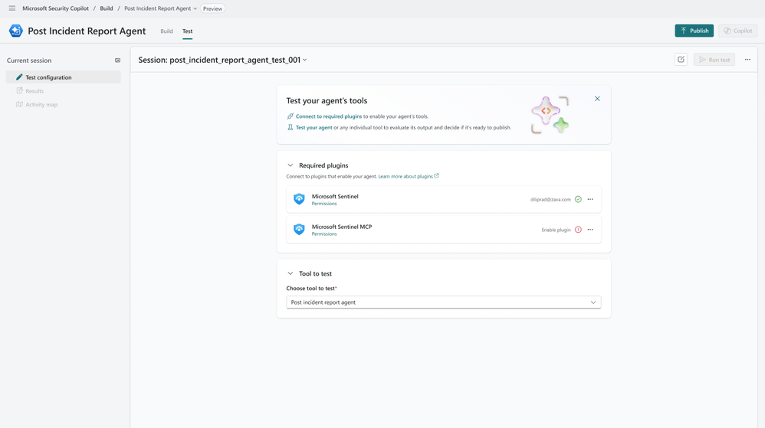The height and width of the screenshot is (428, 765).
Task: Click the Copilot button
Action: (737, 31)
